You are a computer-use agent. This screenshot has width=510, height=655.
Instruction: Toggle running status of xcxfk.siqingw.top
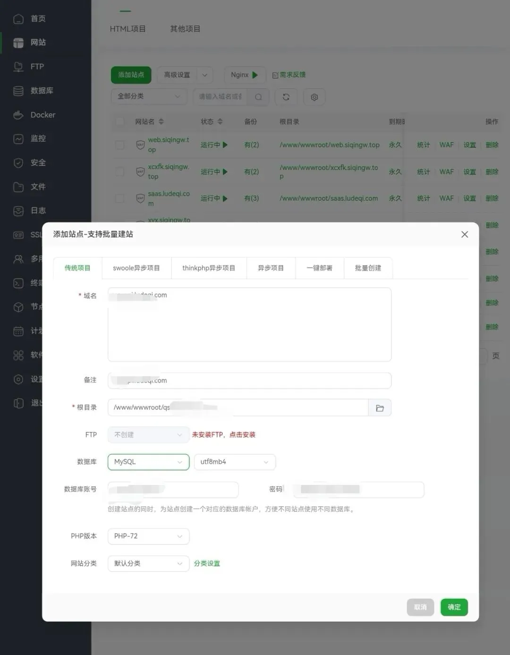click(214, 171)
